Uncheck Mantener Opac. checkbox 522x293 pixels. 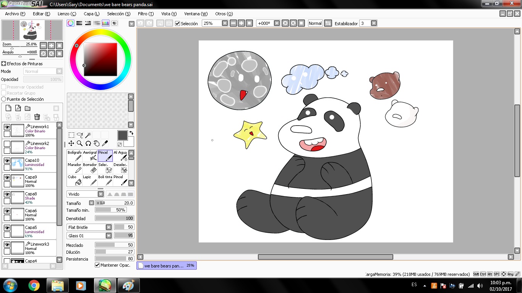point(97,265)
